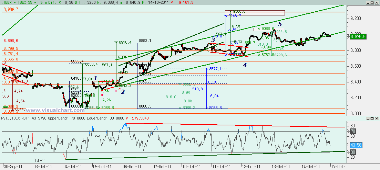Click the LowerBand: 30,0000 header text

(x=106, y=118)
